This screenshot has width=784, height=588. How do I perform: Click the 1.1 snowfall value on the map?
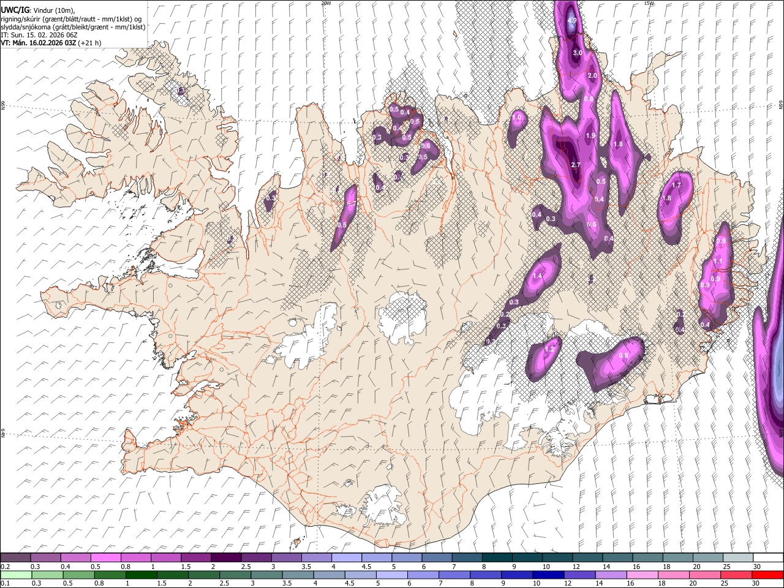click(x=718, y=262)
